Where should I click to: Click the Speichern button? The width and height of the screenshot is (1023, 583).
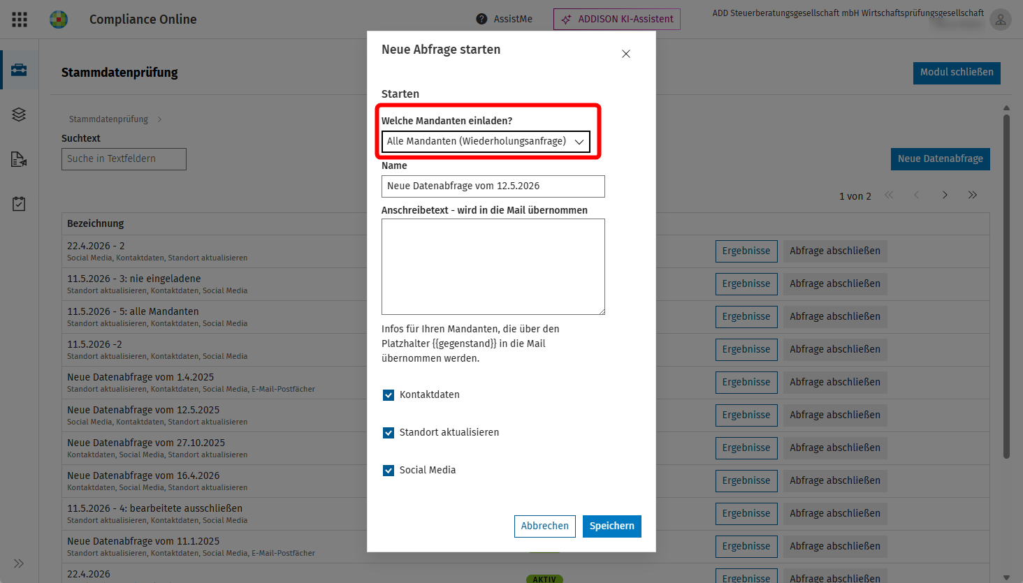pos(612,526)
